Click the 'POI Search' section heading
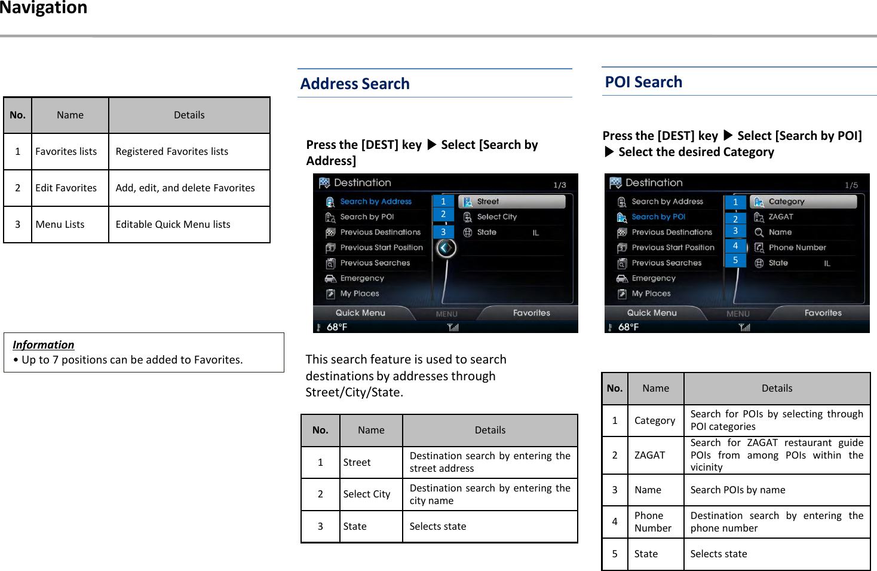Image resolution: width=877 pixels, height=571 pixels. click(x=643, y=82)
